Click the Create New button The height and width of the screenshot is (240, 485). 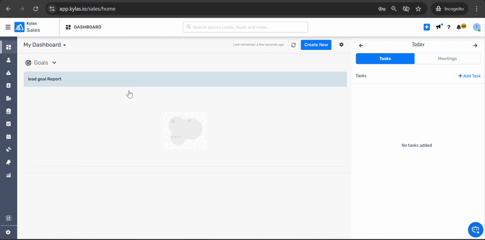click(x=316, y=44)
